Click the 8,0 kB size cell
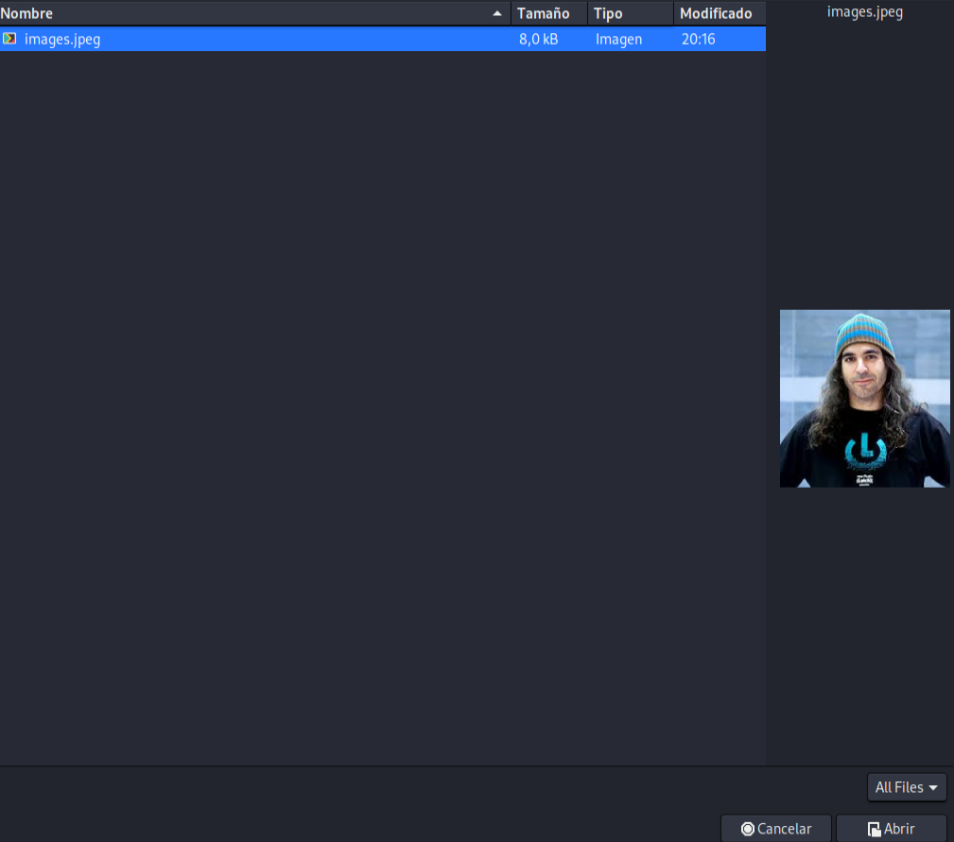This screenshot has height=842, width=954. click(538, 39)
